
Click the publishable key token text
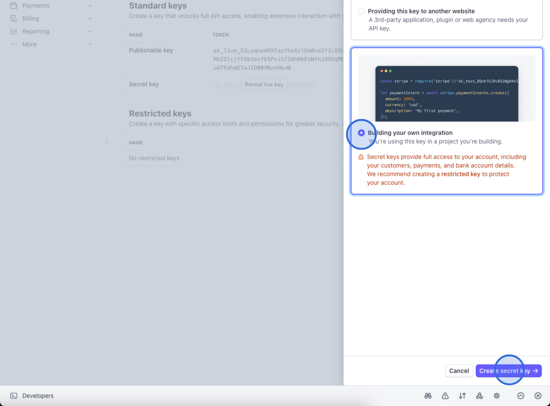point(278,59)
